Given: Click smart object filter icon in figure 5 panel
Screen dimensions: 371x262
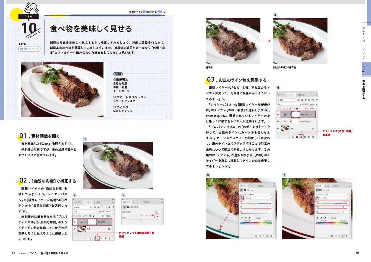Looking at the screenshot, I should pos(313,100).
